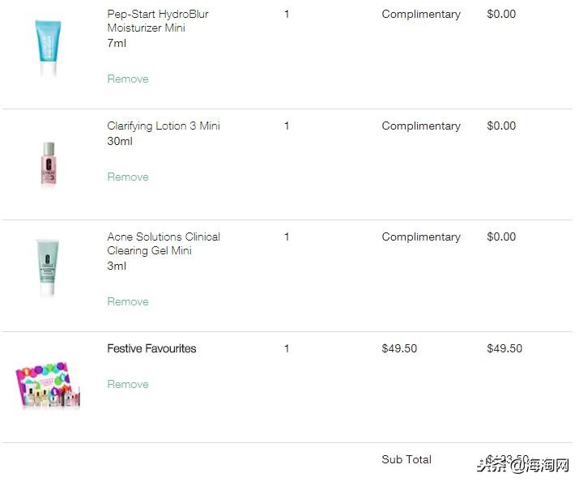The height and width of the screenshot is (486, 583).
Task: Click quantity 1 for Acne Solutions Gel
Action: [x=287, y=237]
